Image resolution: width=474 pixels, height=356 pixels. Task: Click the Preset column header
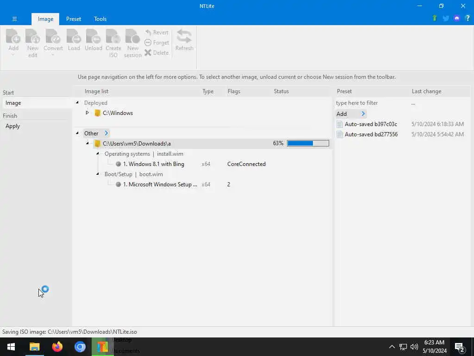click(x=344, y=91)
